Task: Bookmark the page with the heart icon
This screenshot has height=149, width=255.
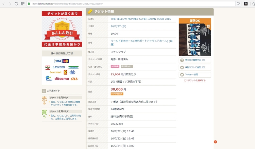Action: 238,3
